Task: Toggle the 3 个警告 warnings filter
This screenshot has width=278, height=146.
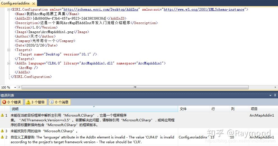Action: coord(35,102)
